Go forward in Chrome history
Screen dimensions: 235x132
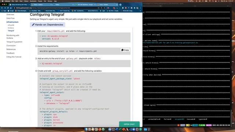(x=5, y=8)
